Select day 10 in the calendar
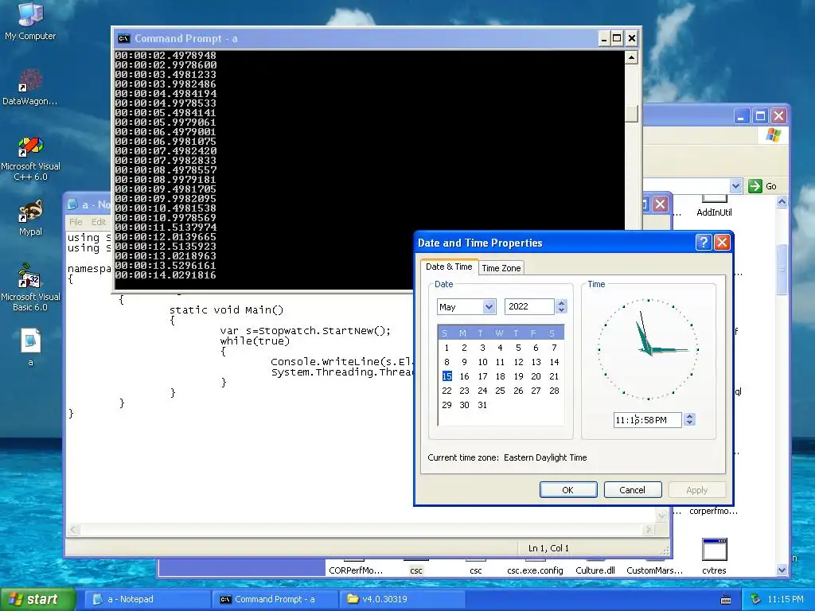Viewport: 815px width, 611px height. (x=482, y=362)
